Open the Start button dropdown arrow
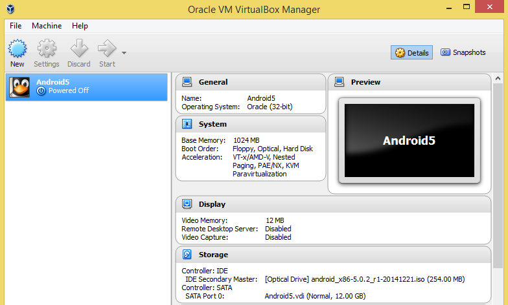Image resolution: width=508 pixels, height=305 pixels. [x=124, y=53]
